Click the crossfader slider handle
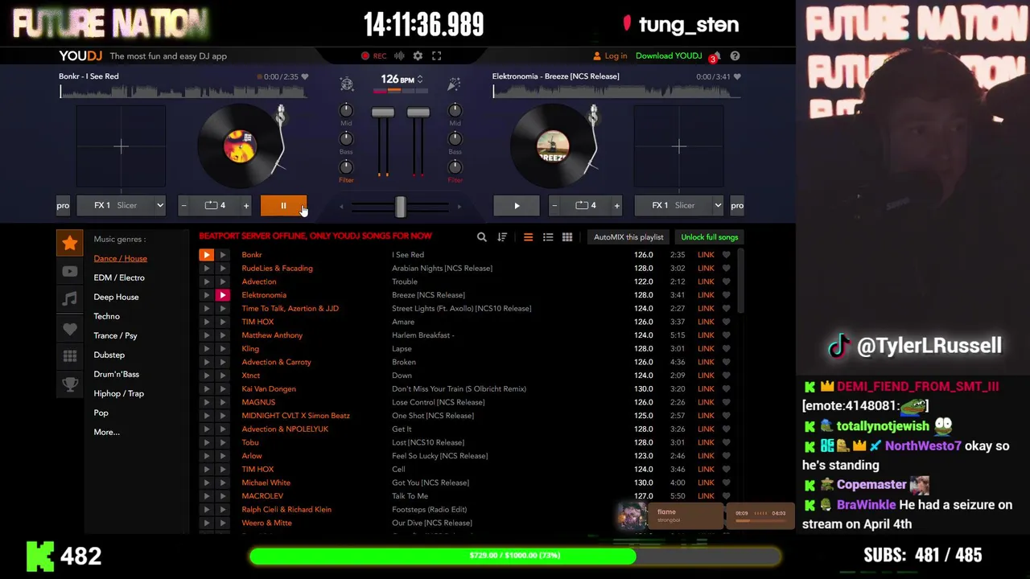 (400, 207)
